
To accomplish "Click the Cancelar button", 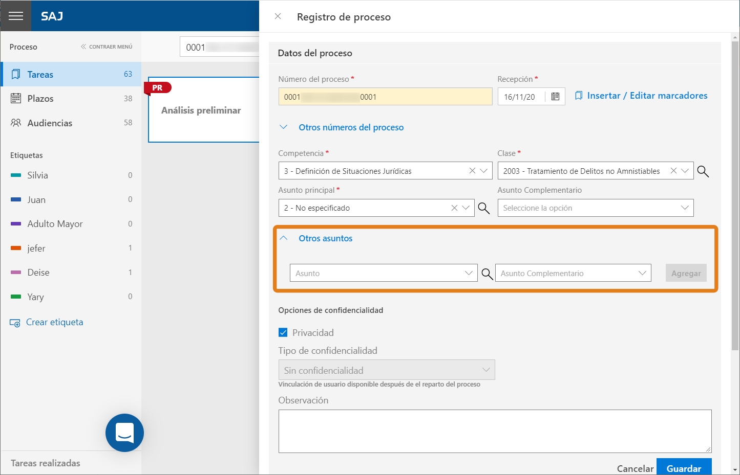I will (635, 468).
